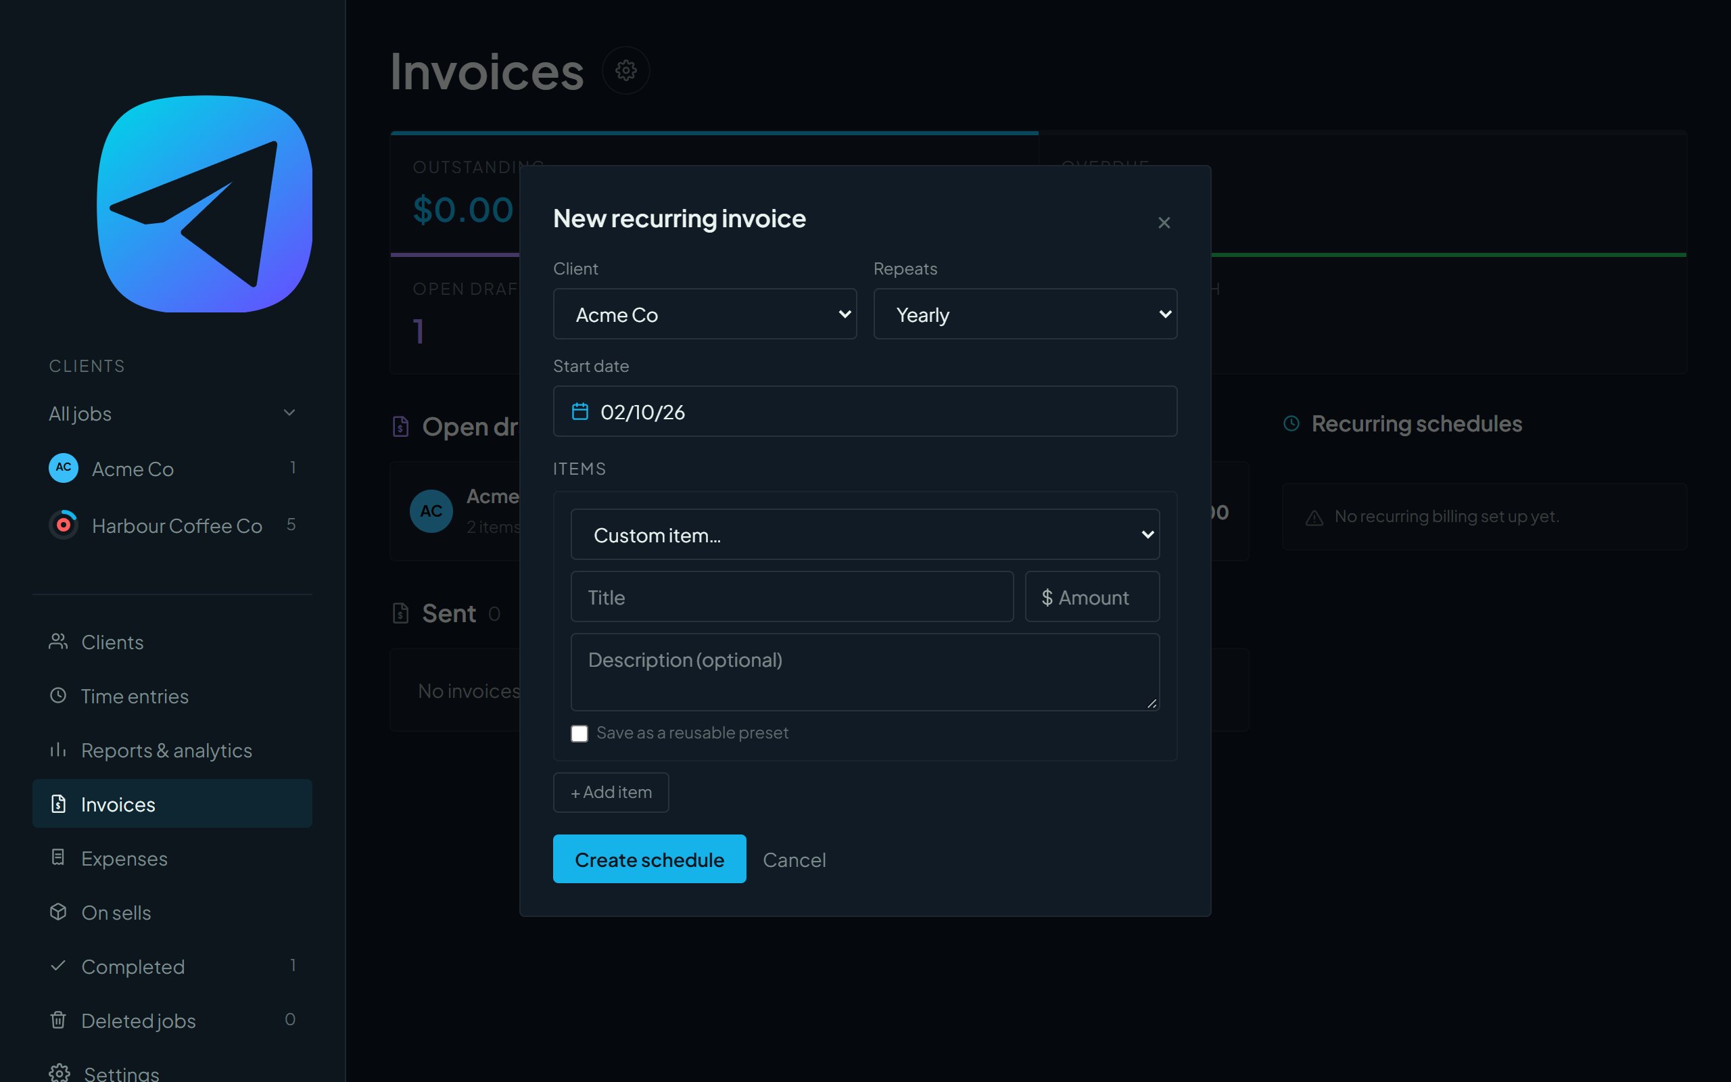The width and height of the screenshot is (1731, 1082).
Task: Click the Invoices document icon in sidebar
Action: click(59, 803)
